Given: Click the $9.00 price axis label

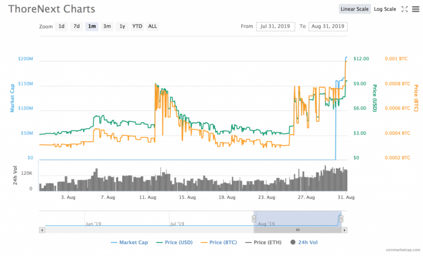Looking at the screenshot, I should (360, 84).
